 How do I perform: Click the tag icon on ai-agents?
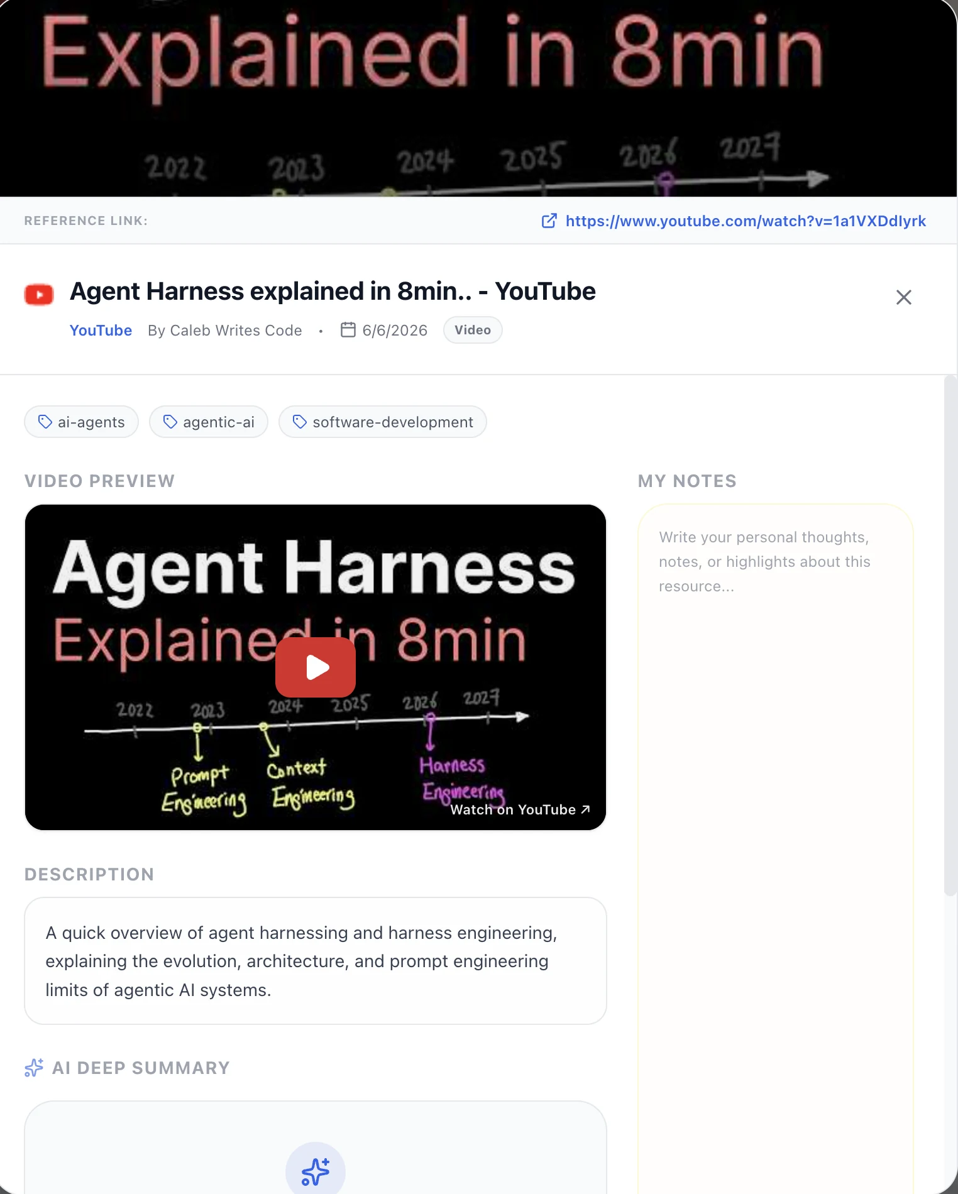pyautogui.click(x=45, y=422)
